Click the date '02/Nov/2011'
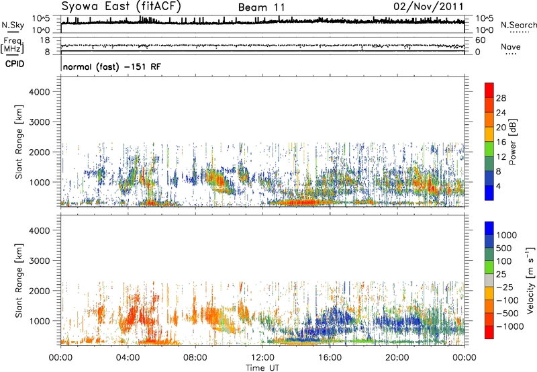Screen dimensions: 537x372 click(x=428, y=7)
